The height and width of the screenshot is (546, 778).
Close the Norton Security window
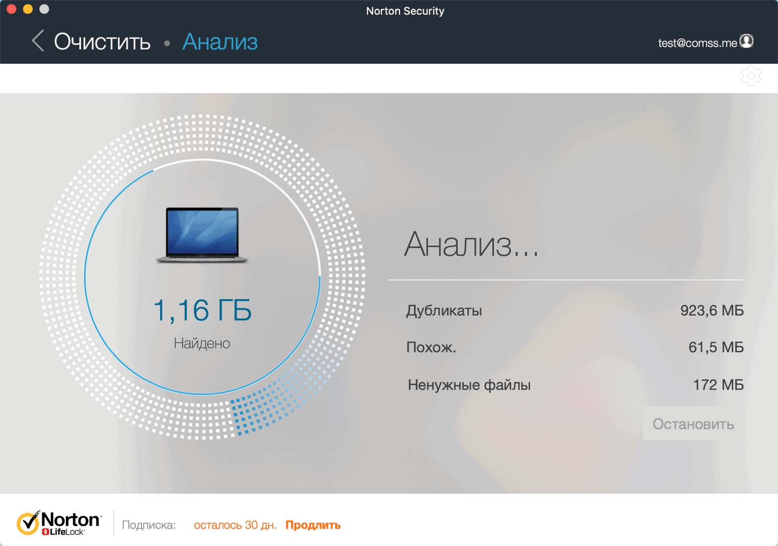[11, 9]
